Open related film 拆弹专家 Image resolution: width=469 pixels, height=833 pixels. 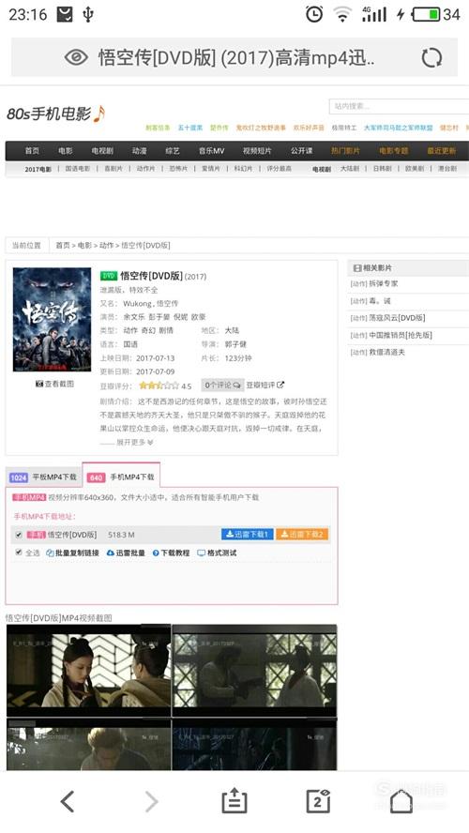[384, 283]
